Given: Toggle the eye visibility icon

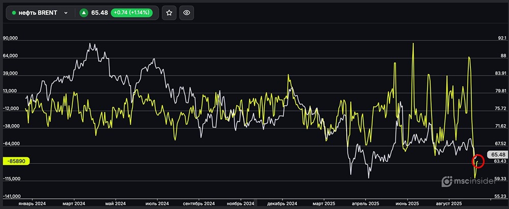Looking at the screenshot, I should [x=187, y=13].
